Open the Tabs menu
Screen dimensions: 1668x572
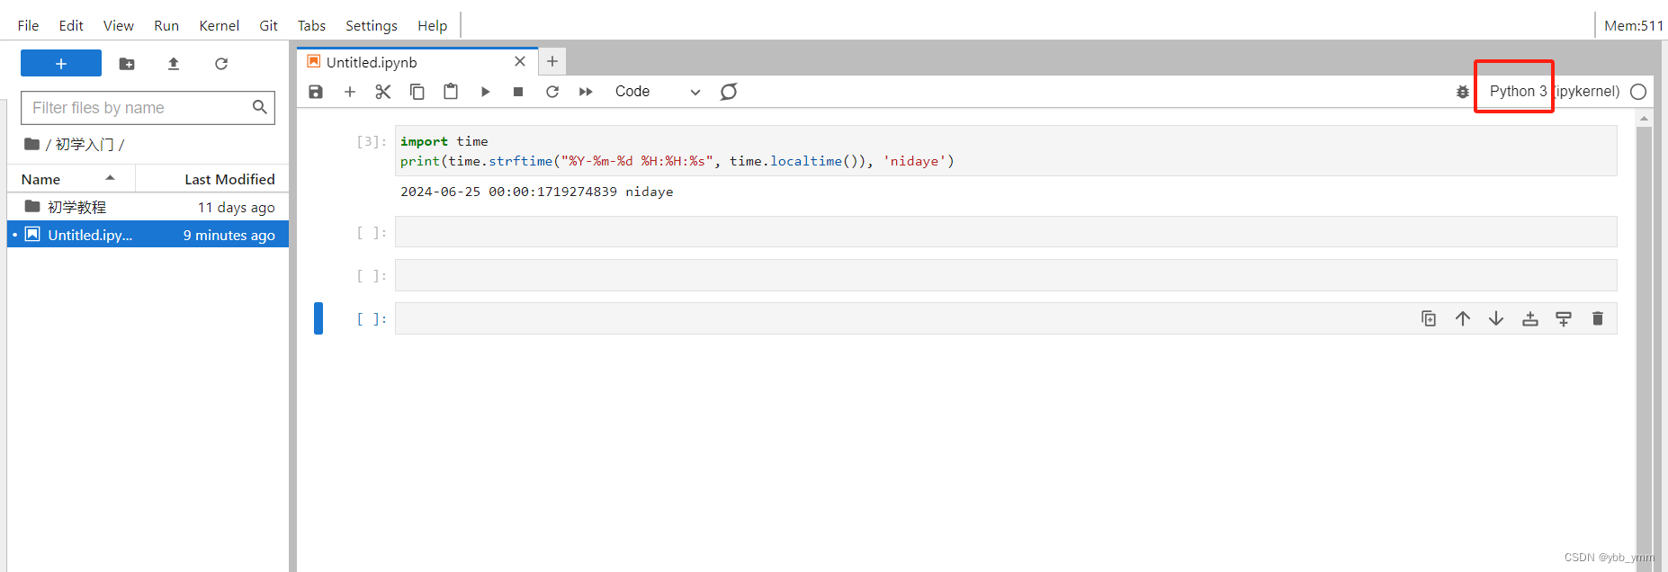click(x=311, y=25)
